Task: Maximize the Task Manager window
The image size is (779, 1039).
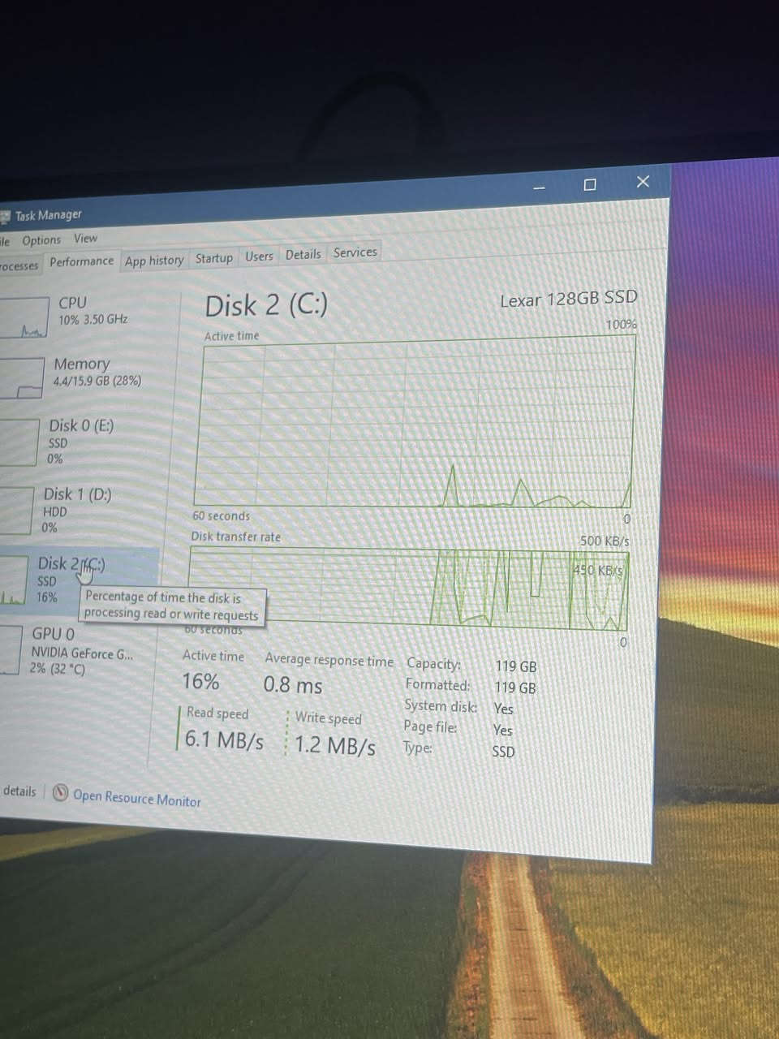Action: 590,185
